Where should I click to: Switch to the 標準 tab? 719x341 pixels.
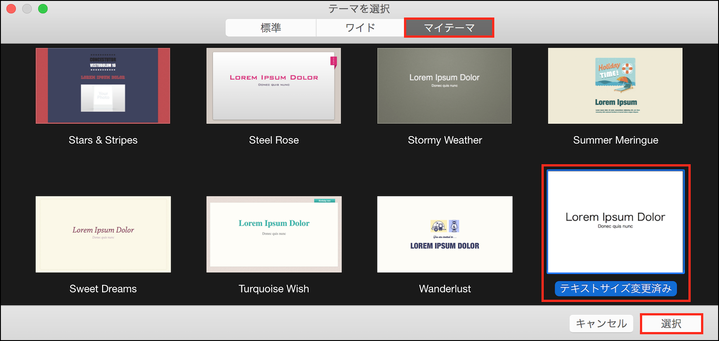(x=271, y=28)
